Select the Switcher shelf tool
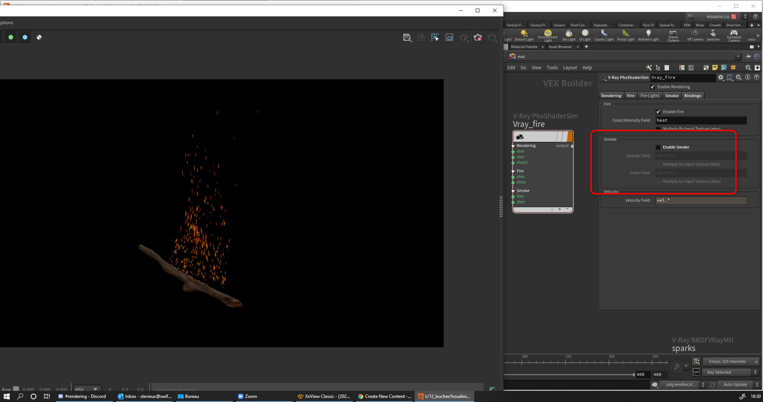 click(x=713, y=35)
